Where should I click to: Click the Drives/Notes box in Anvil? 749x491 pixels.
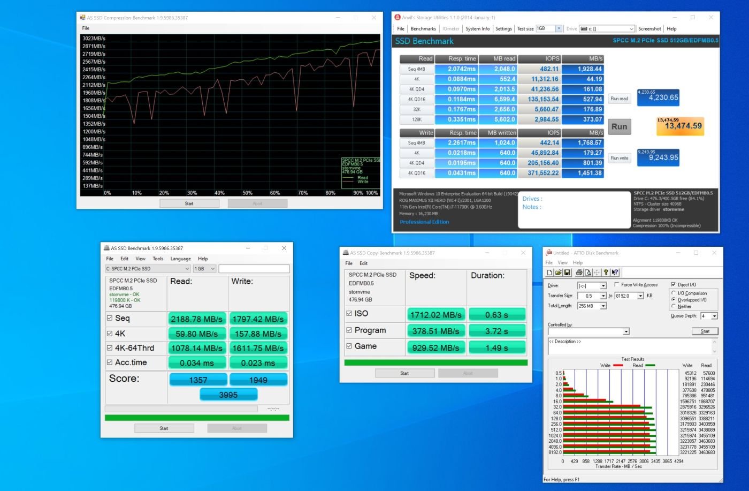[x=574, y=210]
